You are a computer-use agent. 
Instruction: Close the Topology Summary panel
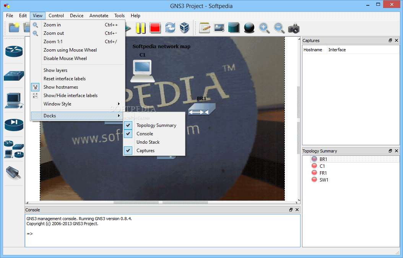coord(396,151)
